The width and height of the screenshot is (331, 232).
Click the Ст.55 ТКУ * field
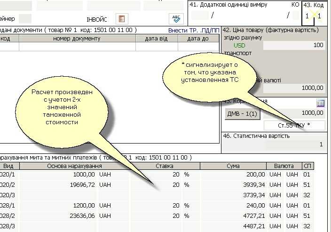(x=294, y=125)
